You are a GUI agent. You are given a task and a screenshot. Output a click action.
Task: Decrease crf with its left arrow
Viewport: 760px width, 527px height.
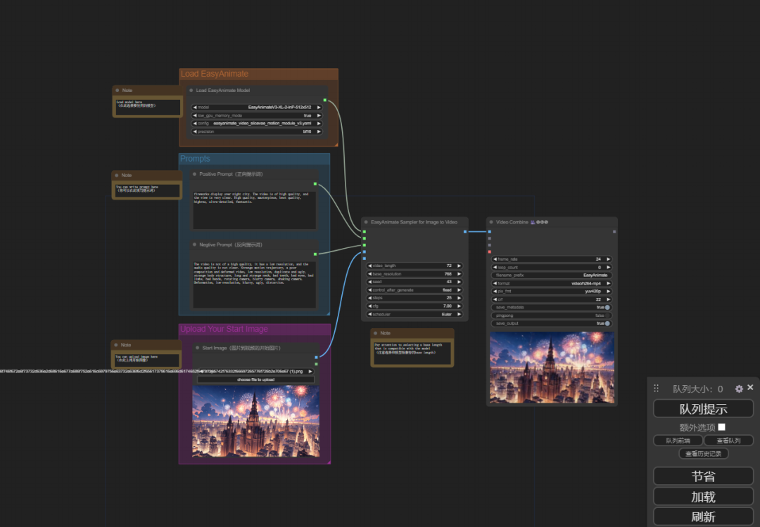click(x=495, y=299)
